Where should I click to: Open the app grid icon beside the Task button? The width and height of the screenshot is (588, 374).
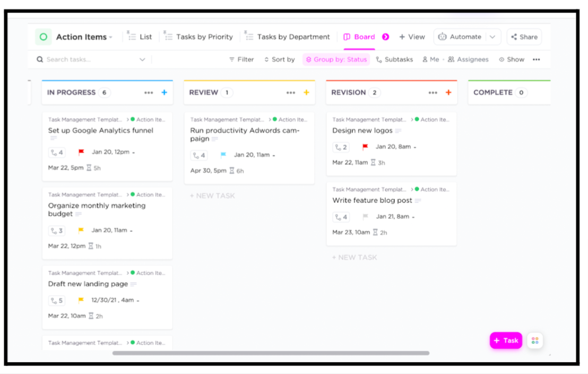[x=535, y=341]
